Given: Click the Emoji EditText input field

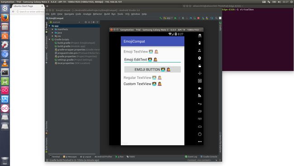Looking at the screenshot, I should [x=152, y=59].
